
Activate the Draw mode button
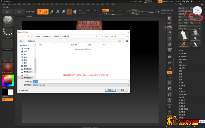click(46, 12)
